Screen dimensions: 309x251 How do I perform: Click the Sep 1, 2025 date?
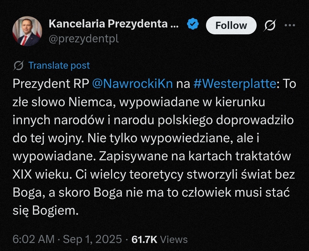tap(92, 239)
